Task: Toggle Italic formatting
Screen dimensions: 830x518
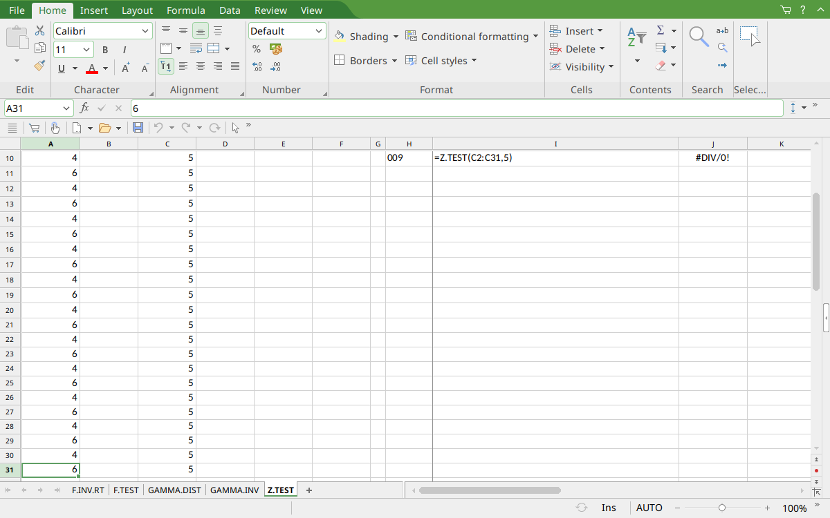Action: click(124, 50)
